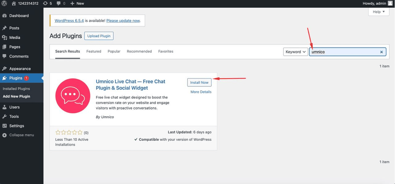Click the Upload Plugin button
Image resolution: width=395 pixels, height=184 pixels.
tap(99, 36)
